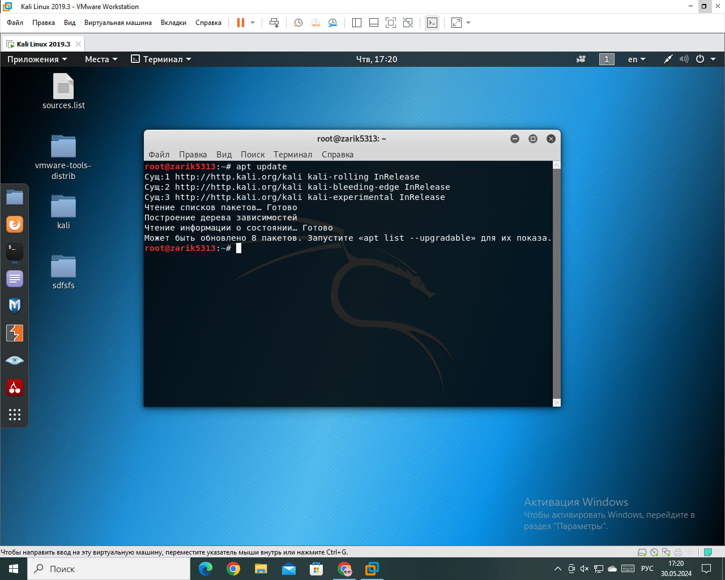Toggle Unity mode in VMware toolbar

408,23
